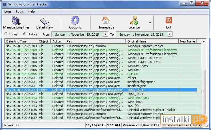Open the License key icon

tap(134, 23)
